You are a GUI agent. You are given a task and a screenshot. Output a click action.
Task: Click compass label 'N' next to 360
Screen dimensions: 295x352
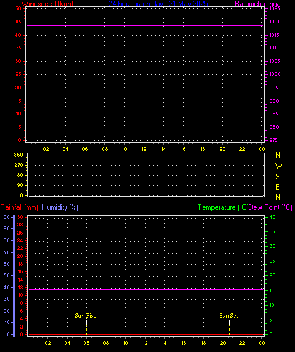point(278,155)
